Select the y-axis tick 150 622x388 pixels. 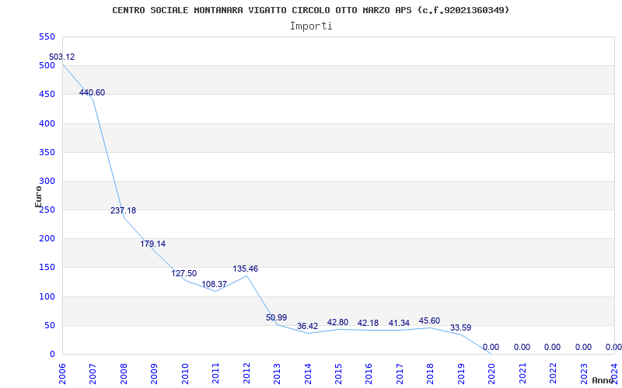coord(47,268)
